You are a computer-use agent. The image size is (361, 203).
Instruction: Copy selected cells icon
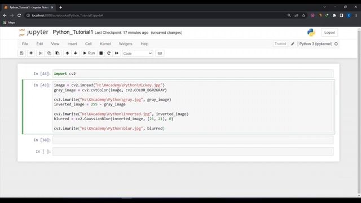[x=49, y=53]
